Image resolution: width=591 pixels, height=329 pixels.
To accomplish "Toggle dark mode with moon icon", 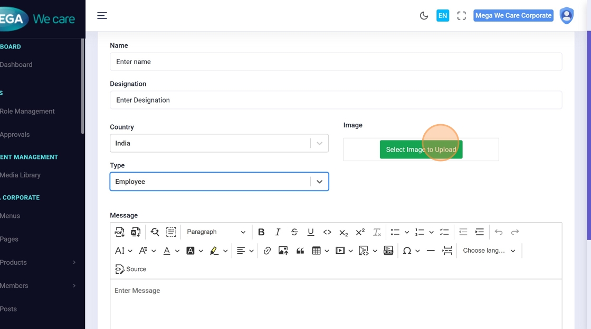I will pos(424,16).
